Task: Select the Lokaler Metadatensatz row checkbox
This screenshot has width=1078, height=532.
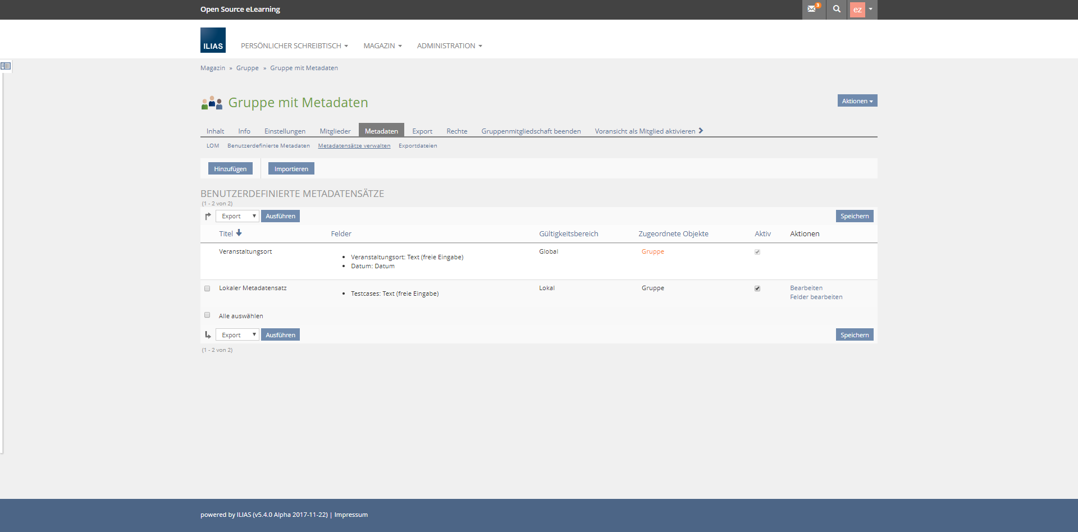Action: [207, 288]
